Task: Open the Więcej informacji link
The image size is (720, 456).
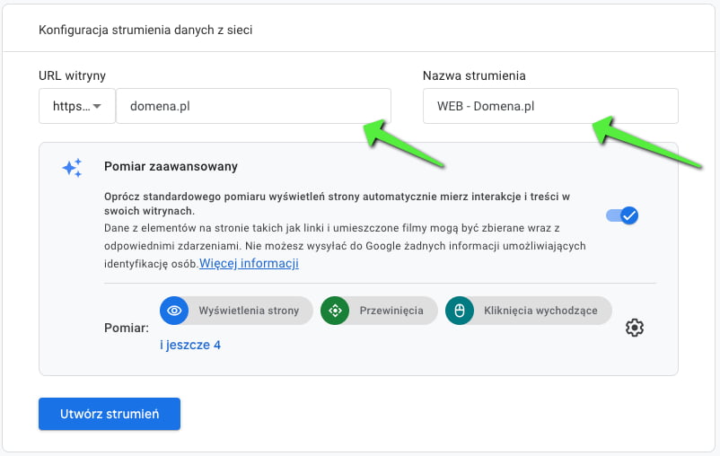Action: (x=249, y=263)
